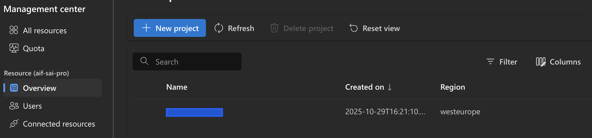Viewport: 592px width, 138px height.
Task: Open the Columns chooser
Action: pos(558,62)
